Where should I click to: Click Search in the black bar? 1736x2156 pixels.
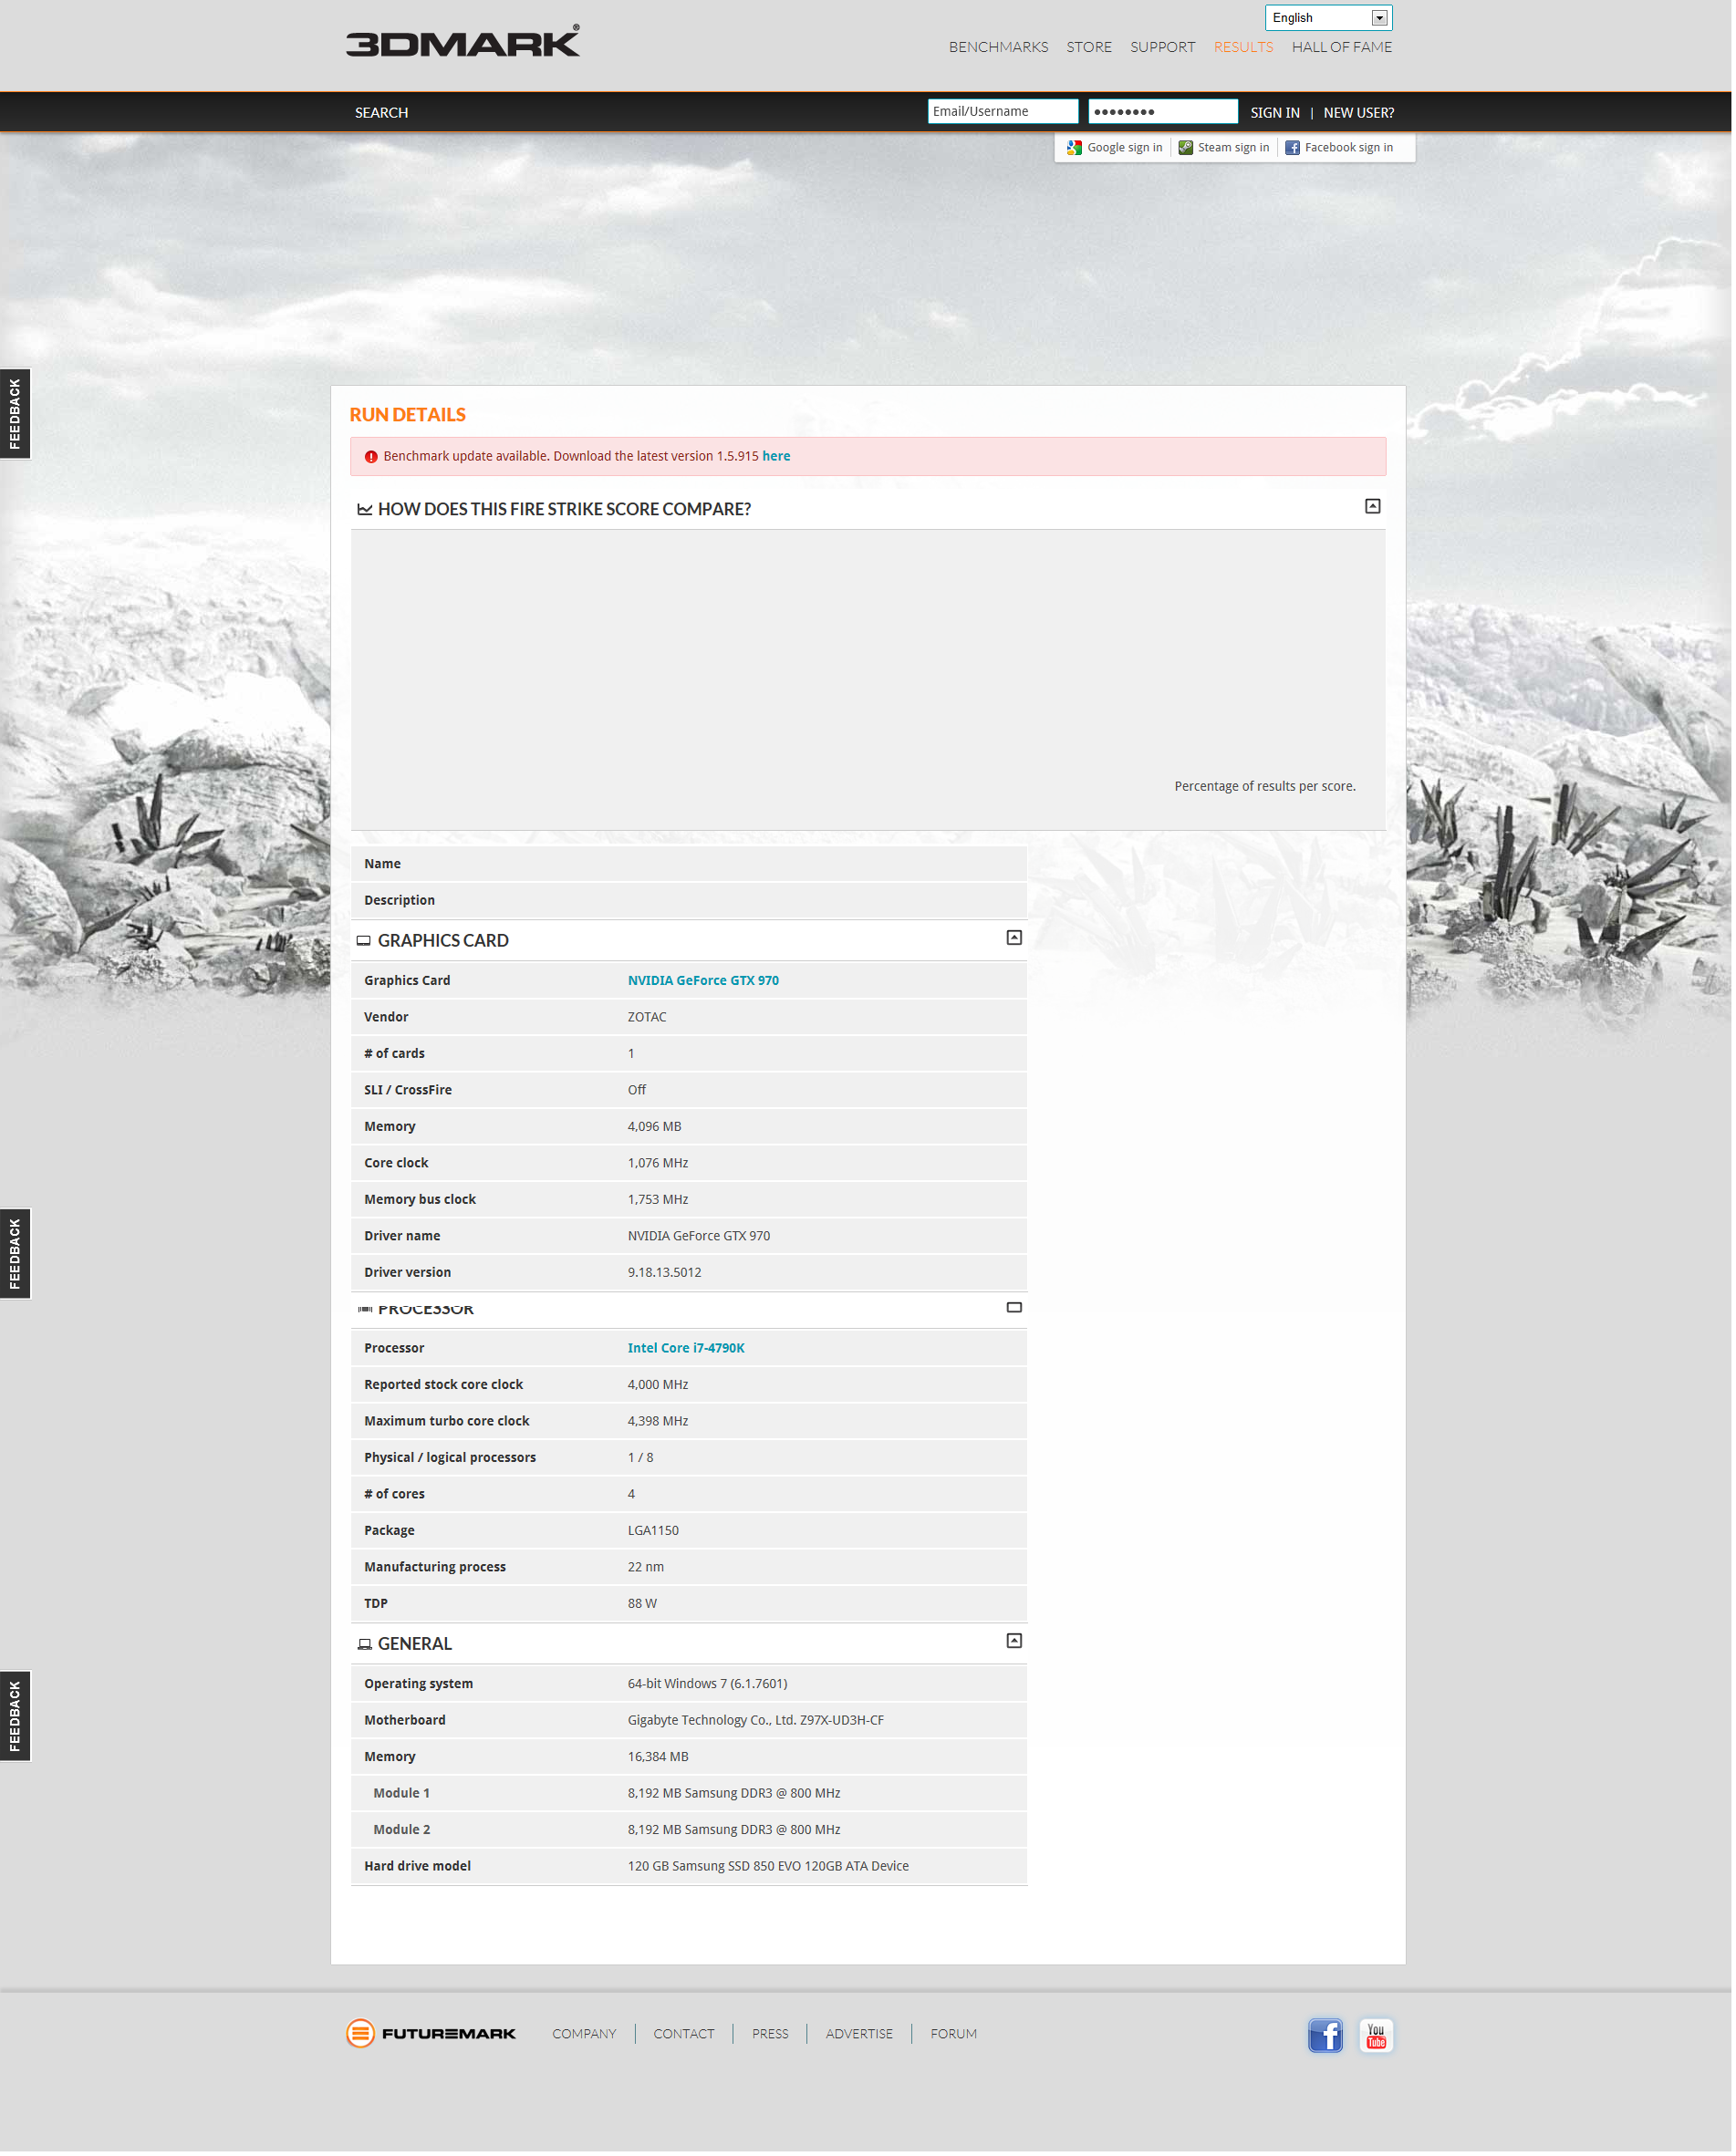click(381, 112)
